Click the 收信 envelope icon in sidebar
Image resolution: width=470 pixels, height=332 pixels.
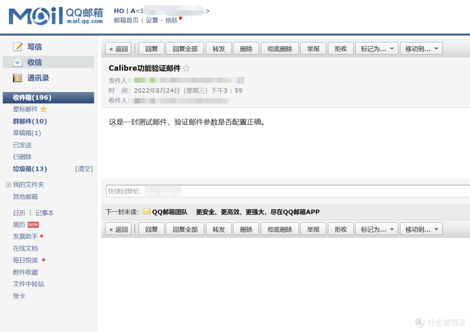click(17, 62)
